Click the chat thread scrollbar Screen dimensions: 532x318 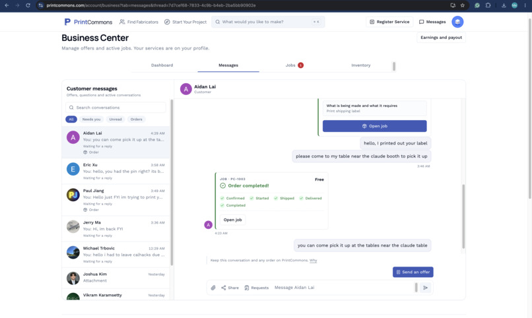[463, 217]
